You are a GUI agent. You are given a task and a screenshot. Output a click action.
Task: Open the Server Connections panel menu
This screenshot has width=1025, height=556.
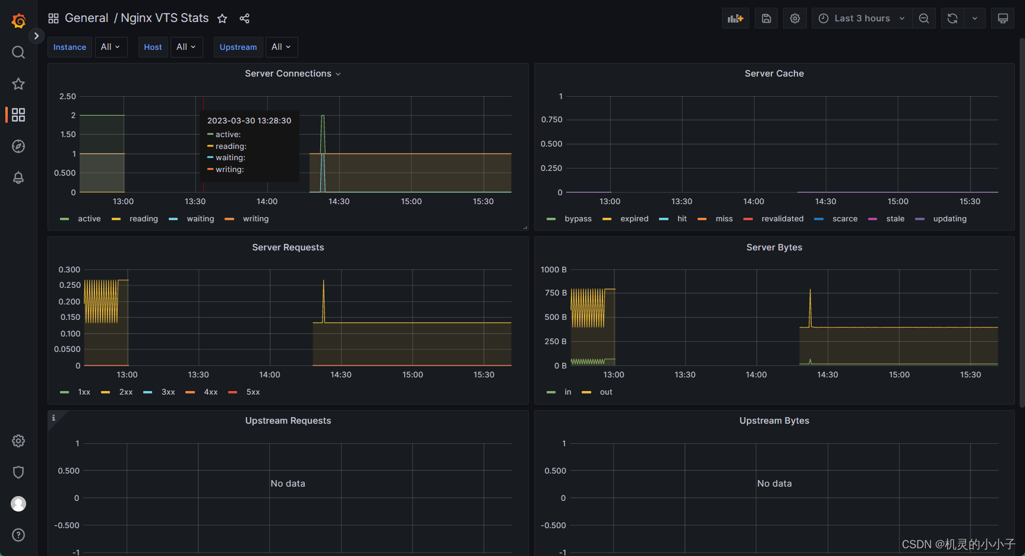pos(338,74)
